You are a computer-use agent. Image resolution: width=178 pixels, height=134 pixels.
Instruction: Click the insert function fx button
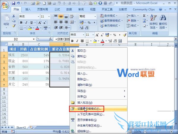coord(50,39)
